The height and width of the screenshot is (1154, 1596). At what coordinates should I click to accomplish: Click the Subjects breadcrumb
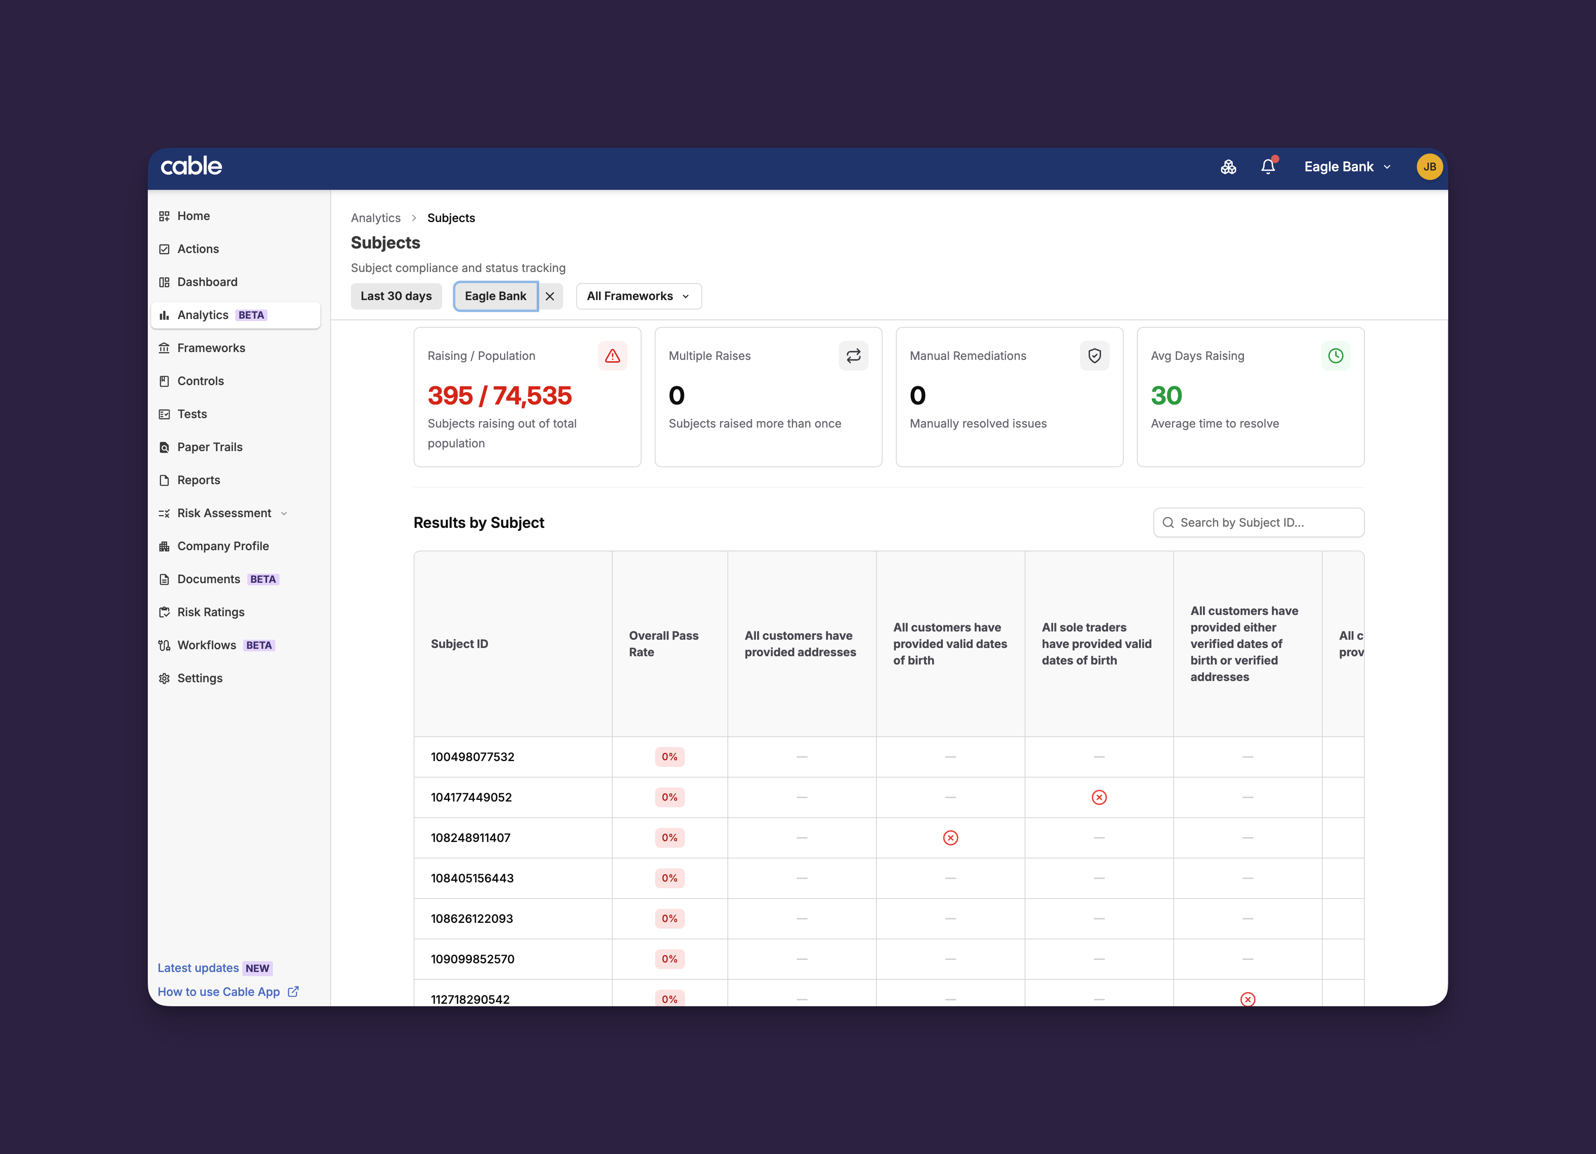click(451, 218)
